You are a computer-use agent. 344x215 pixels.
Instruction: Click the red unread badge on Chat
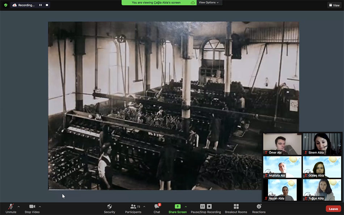click(x=159, y=205)
